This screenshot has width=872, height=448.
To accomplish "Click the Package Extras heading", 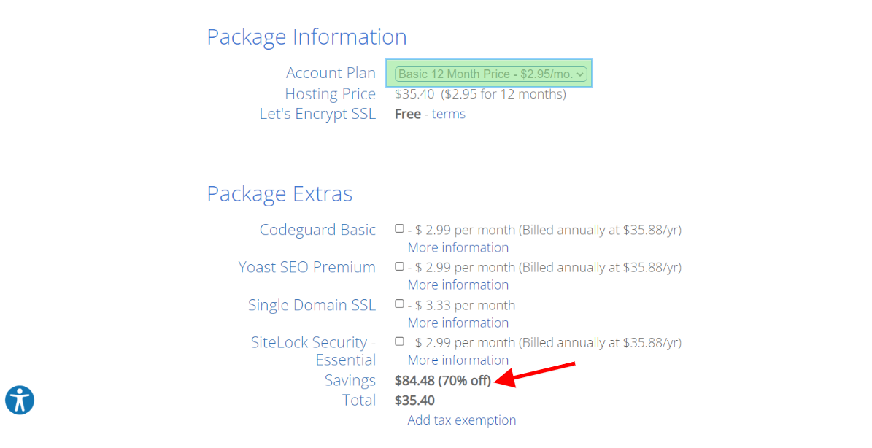I will pyautogui.click(x=279, y=195).
